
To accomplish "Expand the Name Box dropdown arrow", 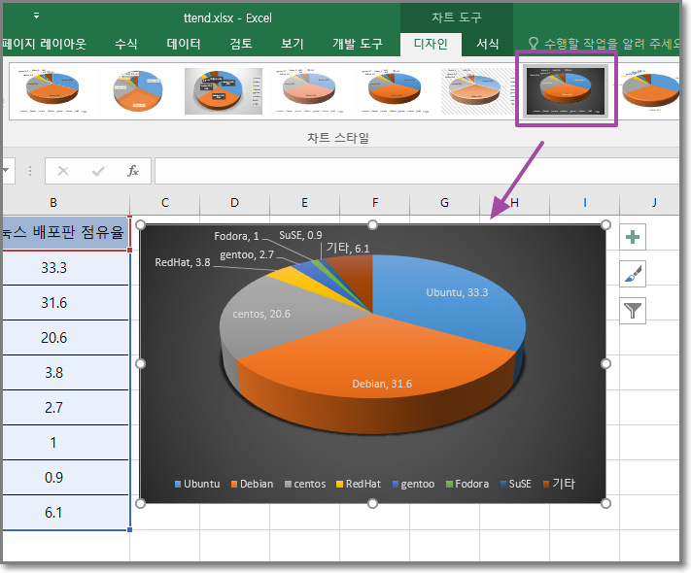I will click(x=6, y=171).
